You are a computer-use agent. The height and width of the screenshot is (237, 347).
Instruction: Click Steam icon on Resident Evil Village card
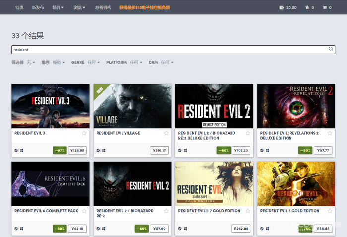(98, 150)
